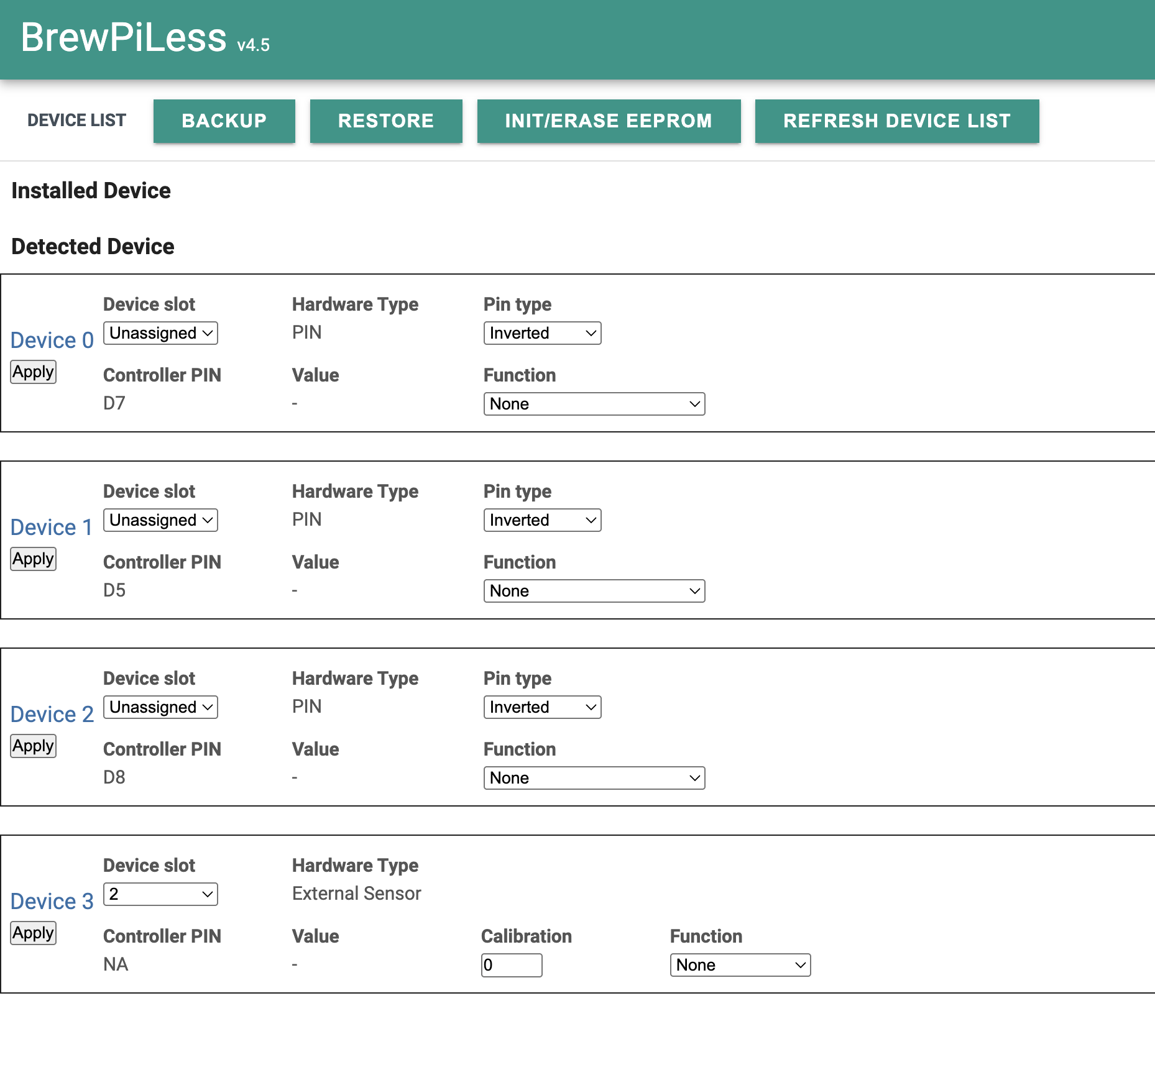Open Device 0 slot dropdown
This screenshot has width=1155, height=1075.
point(160,333)
